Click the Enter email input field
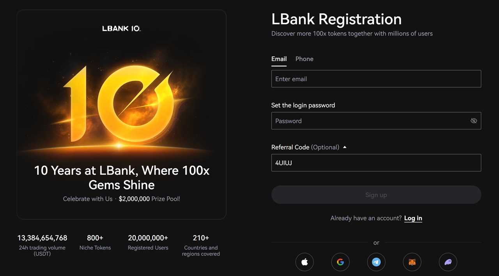Image resolution: width=499 pixels, height=276 pixels. point(376,79)
